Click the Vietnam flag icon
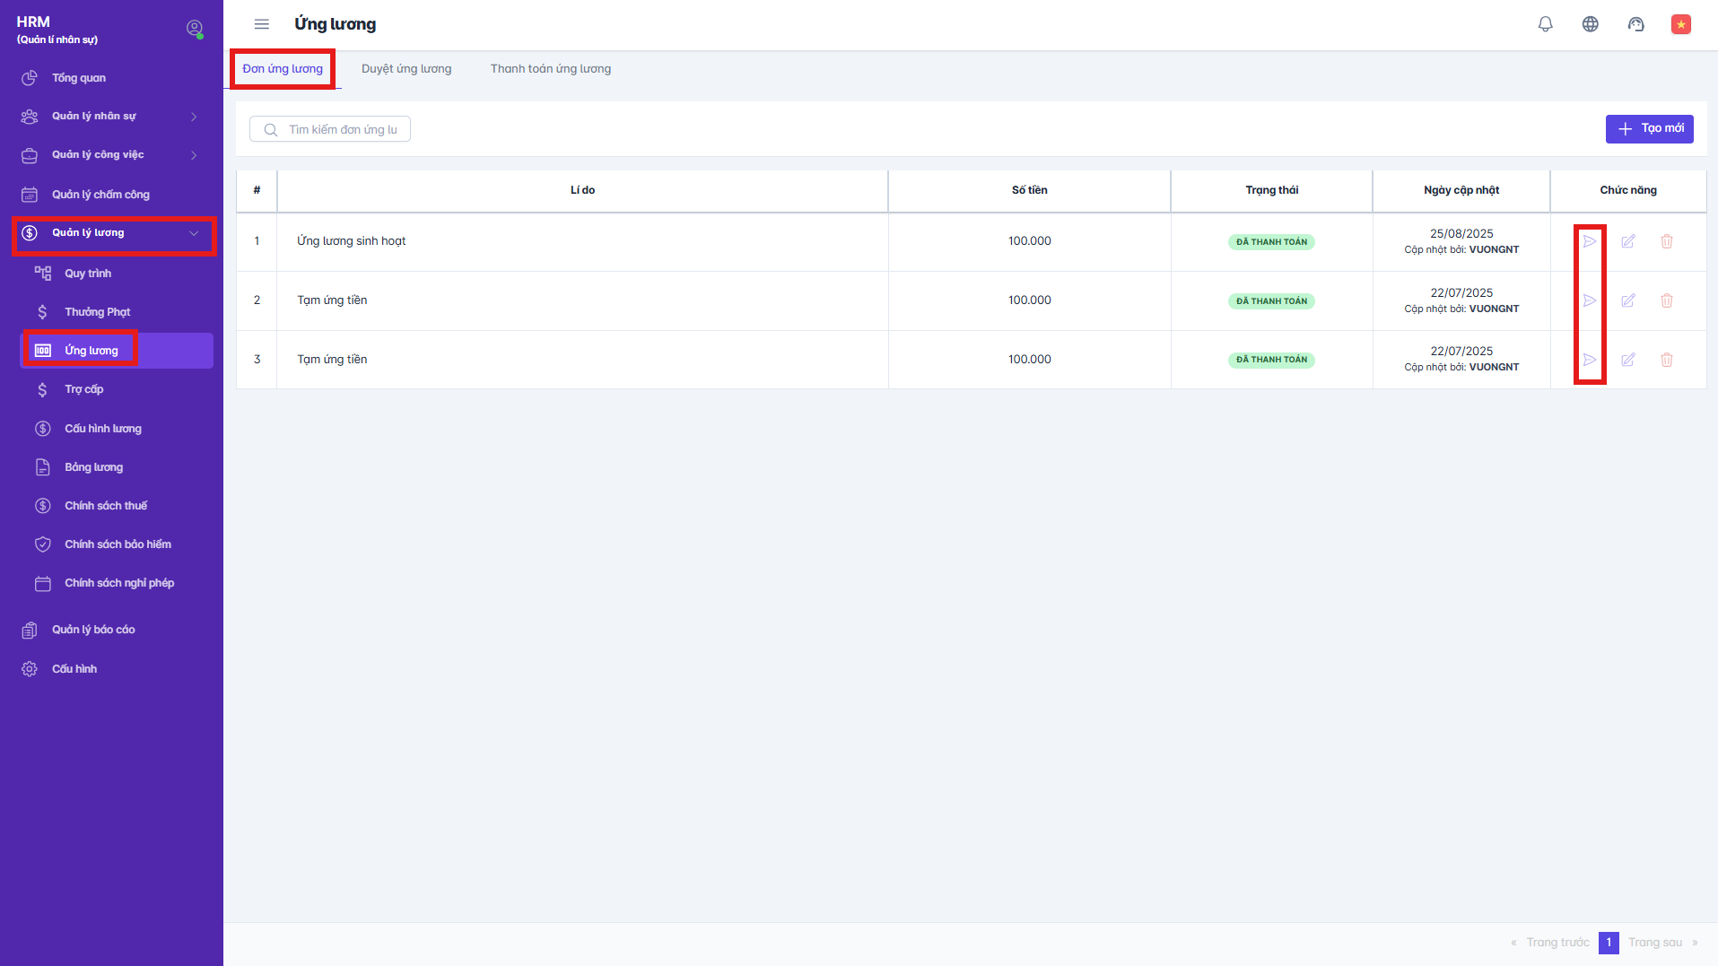1718x966 pixels. 1680,24
